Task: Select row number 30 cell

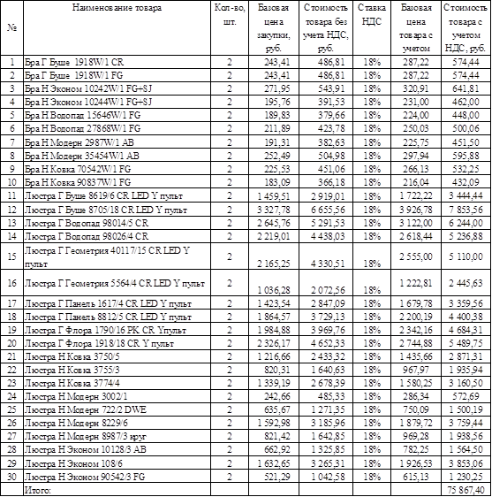Action: (11, 477)
